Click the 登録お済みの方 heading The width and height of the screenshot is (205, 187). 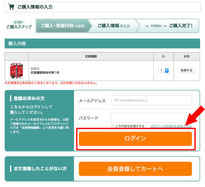(29, 98)
